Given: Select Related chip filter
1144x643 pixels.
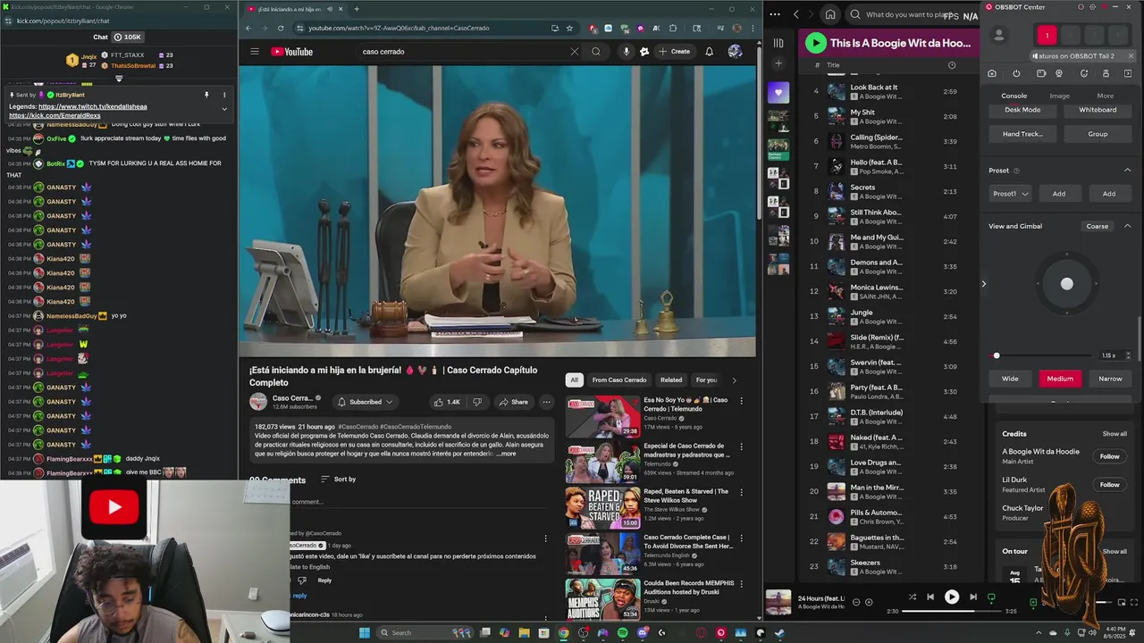Looking at the screenshot, I should tap(671, 380).
